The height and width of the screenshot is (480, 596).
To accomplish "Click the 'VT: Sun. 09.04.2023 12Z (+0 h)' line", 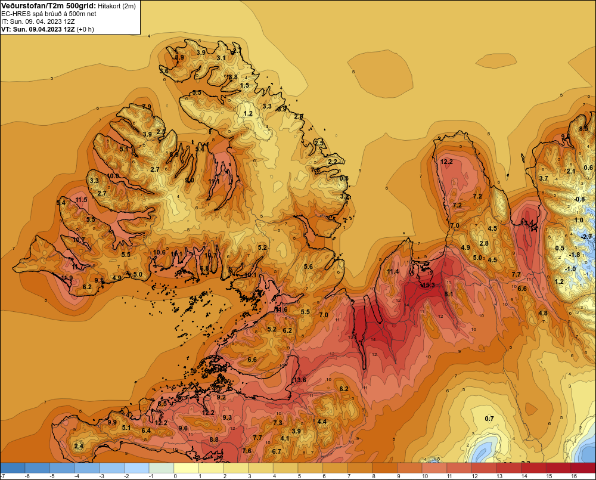I will tap(48, 29).
